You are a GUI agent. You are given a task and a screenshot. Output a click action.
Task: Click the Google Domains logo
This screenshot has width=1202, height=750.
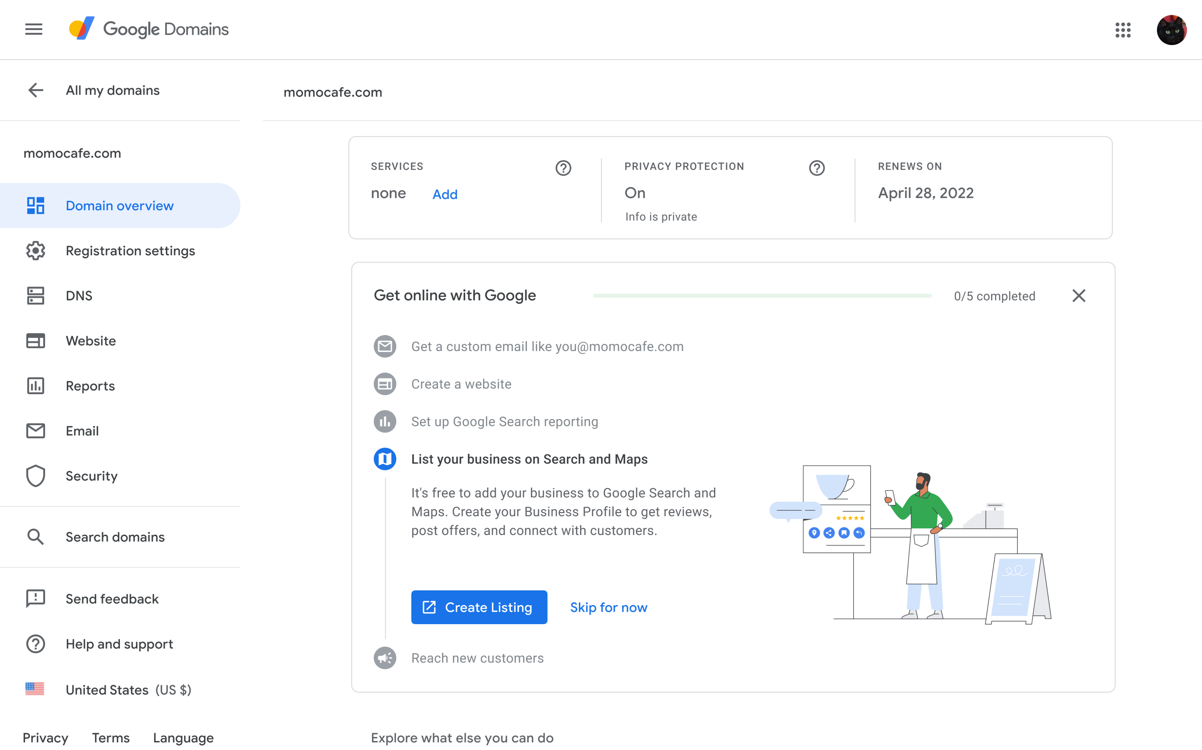[x=149, y=29]
